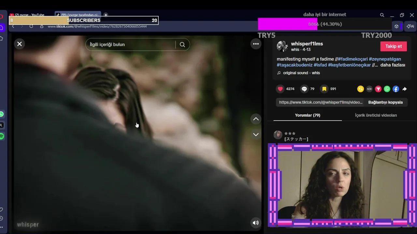417x234 pixels.
Task: Click the purple home icon in sidebar
Action: 2,28
